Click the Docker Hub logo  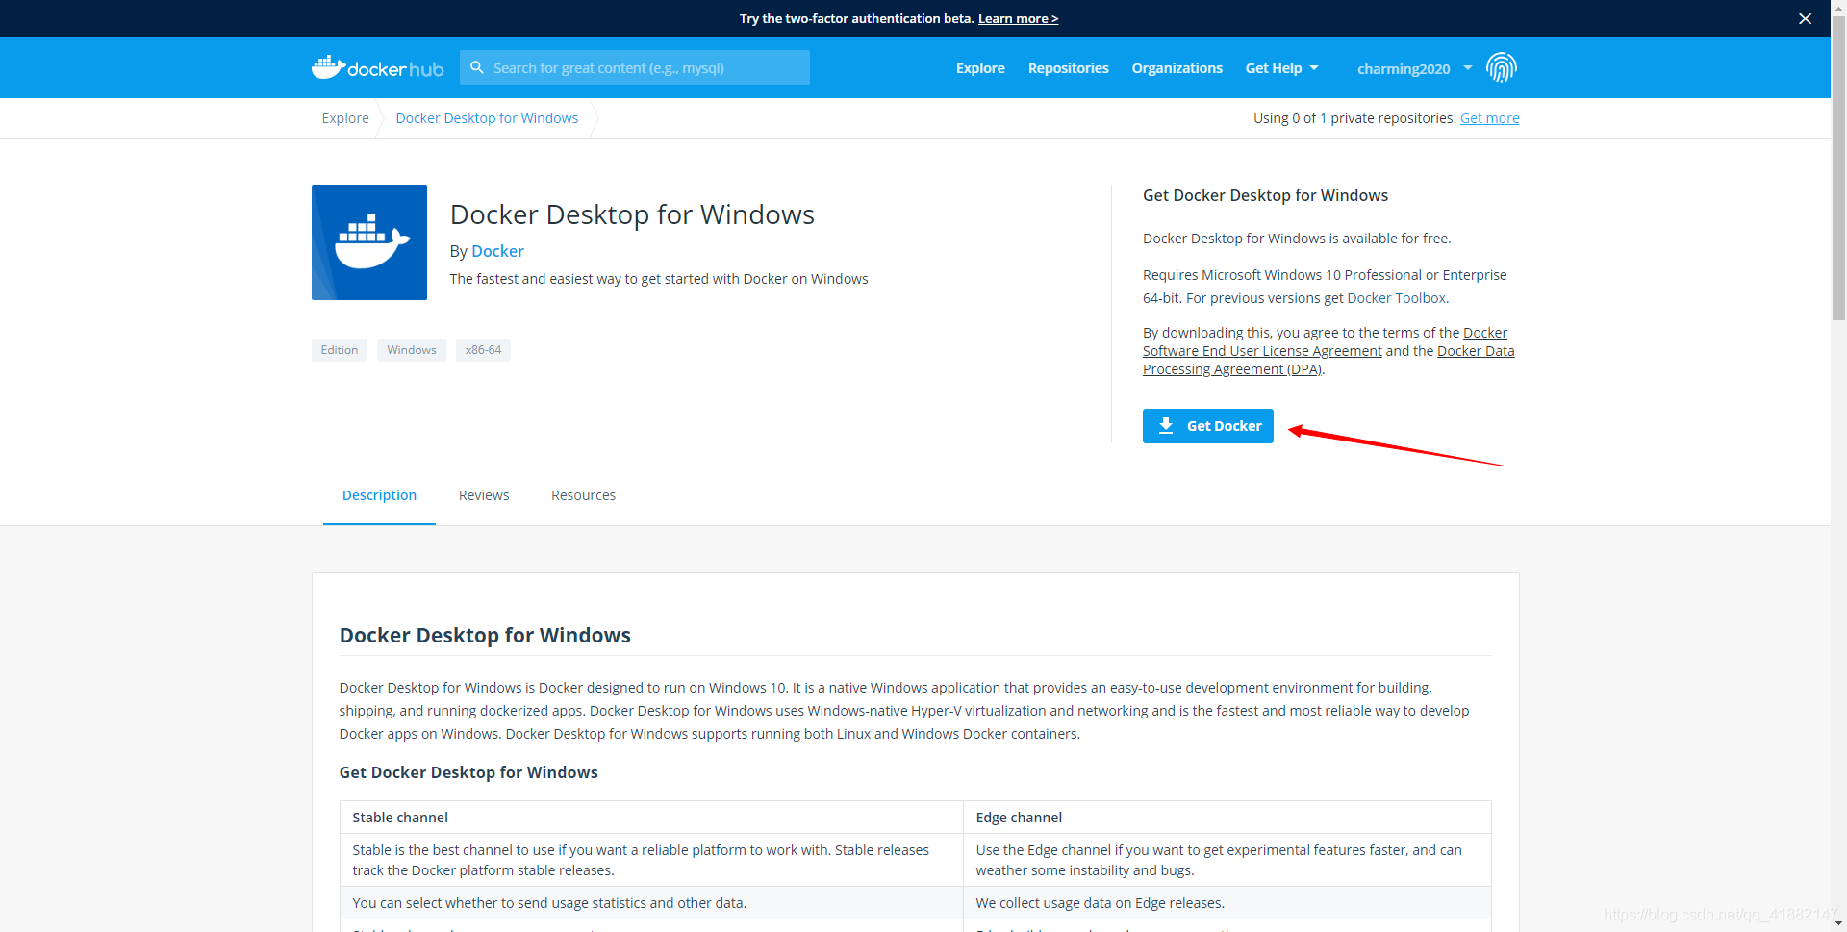[x=377, y=68]
